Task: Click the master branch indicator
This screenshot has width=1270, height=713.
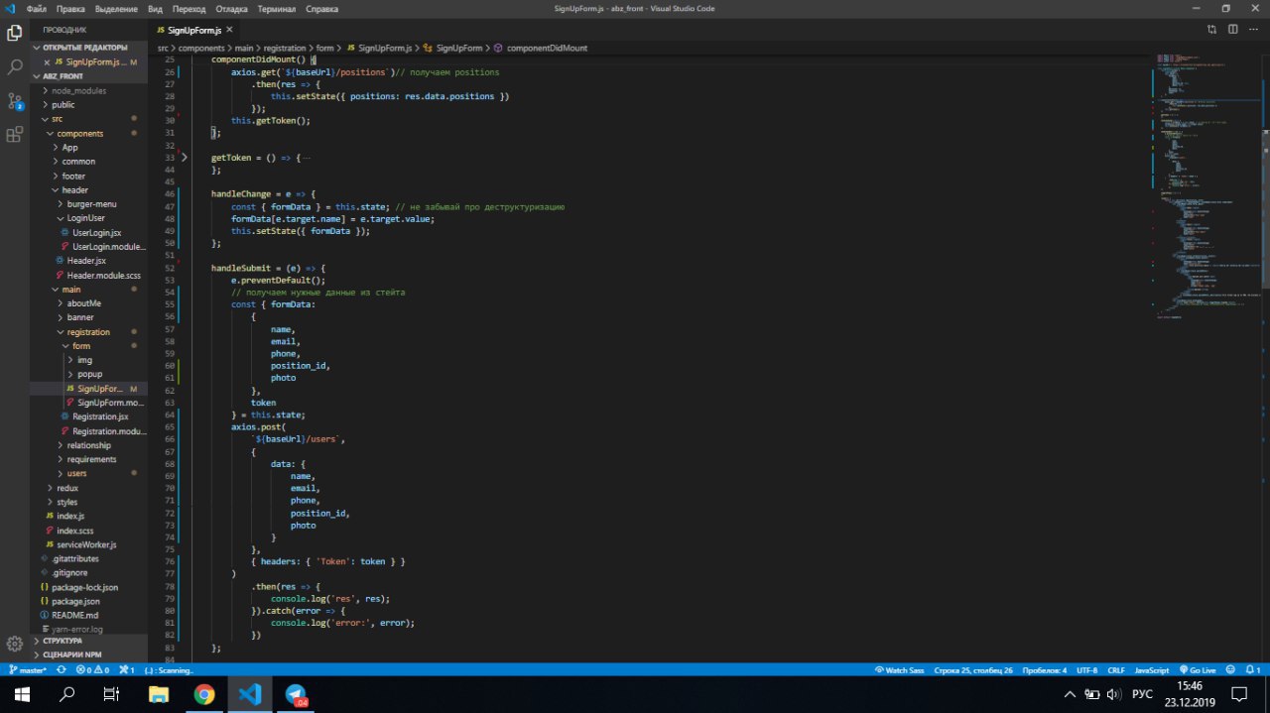Action: click(28, 670)
